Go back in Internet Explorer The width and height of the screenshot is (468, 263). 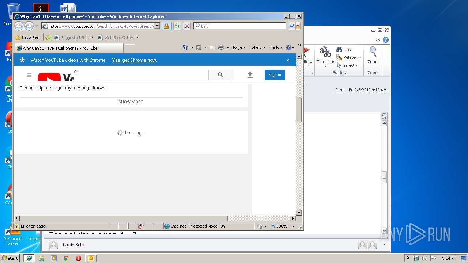19,26
